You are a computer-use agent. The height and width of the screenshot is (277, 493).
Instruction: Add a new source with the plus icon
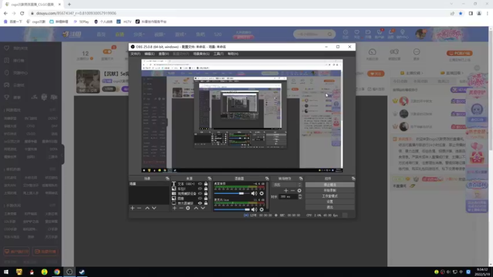tap(174, 208)
